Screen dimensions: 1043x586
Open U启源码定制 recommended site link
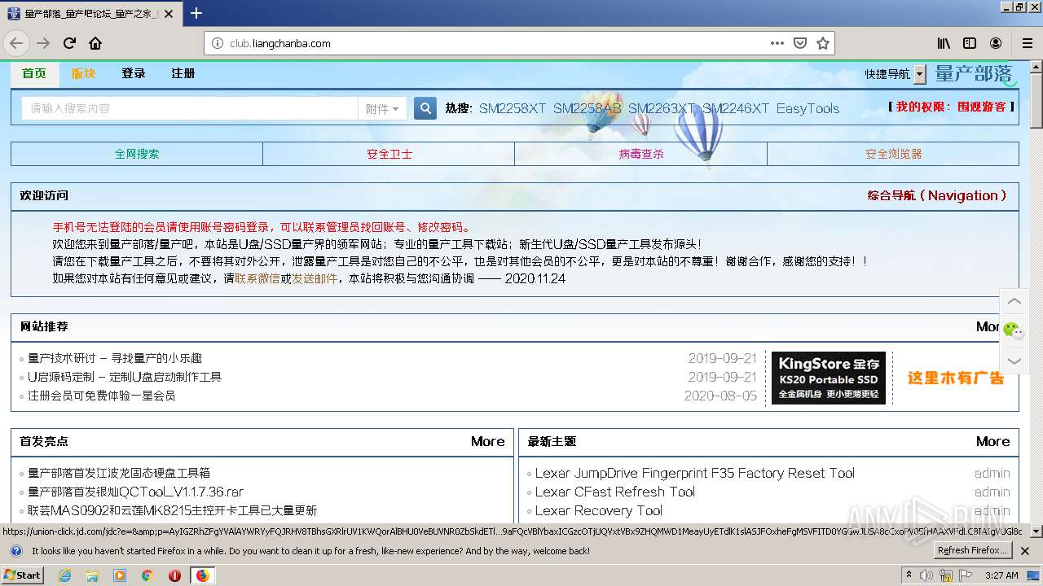(125, 377)
